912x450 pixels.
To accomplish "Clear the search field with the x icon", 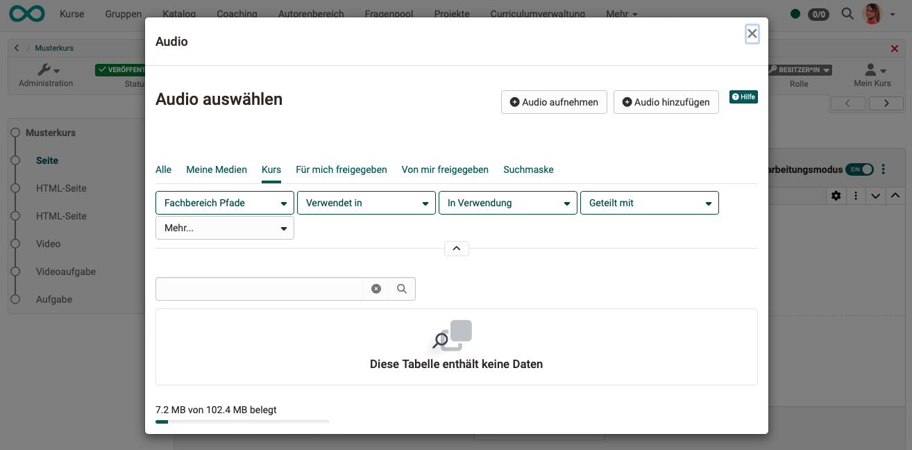I will point(376,289).
